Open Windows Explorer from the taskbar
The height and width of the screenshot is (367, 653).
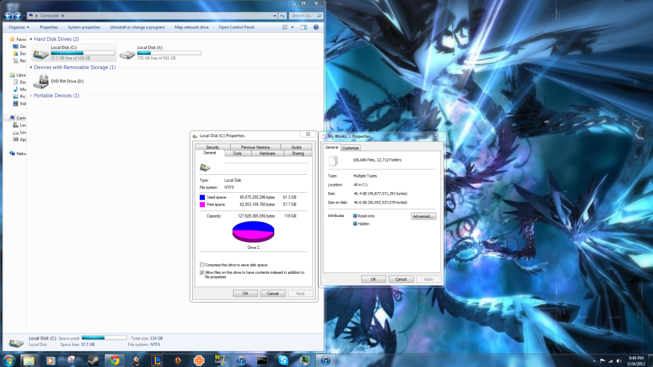click(x=29, y=361)
